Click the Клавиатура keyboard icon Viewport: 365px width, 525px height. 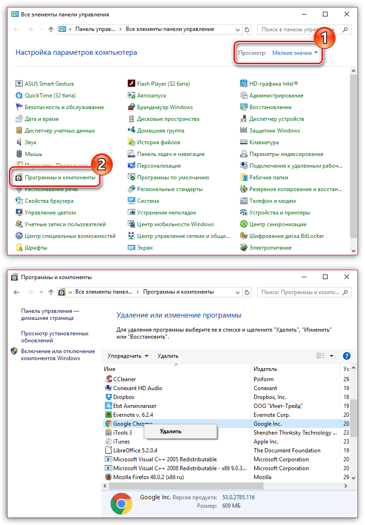[243, 142]
